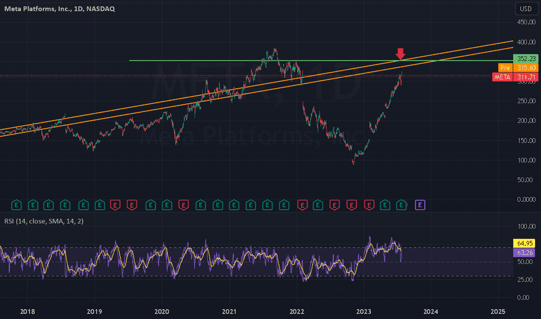Screen dimensions: 541x319
Task: Click the green 352.23 price label
Action: tap(526, 59)
